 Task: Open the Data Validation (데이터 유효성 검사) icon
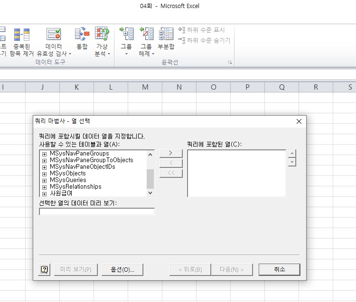54,35
